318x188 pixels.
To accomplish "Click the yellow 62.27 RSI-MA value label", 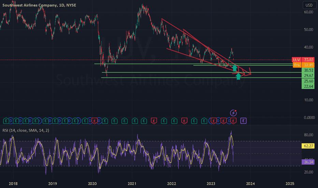I will pos(308,146).
